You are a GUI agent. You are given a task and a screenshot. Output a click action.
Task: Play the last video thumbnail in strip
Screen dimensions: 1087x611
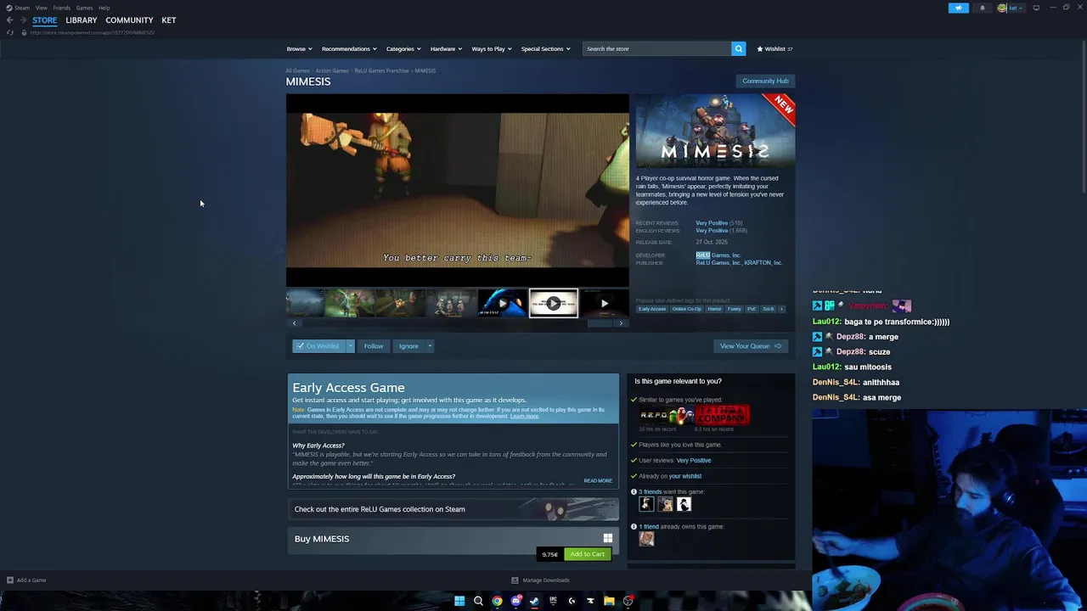coord(605,303)
